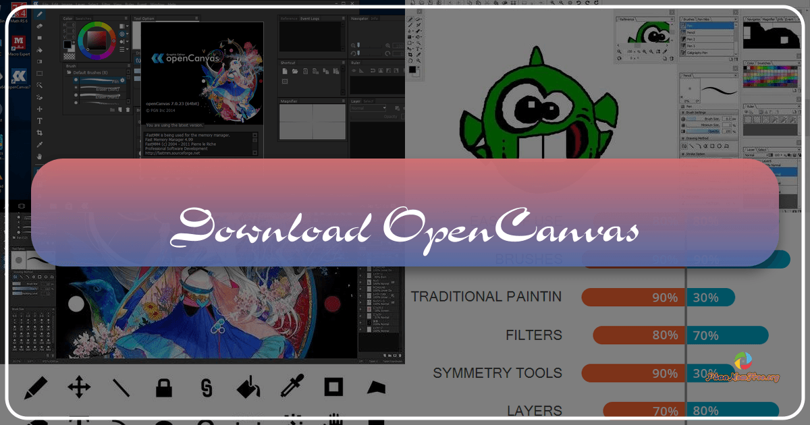Select the Calligraphy Pen brush preset
Image resolution: width=810 pixels, height=425 pixels.
(x=699, y=51)
